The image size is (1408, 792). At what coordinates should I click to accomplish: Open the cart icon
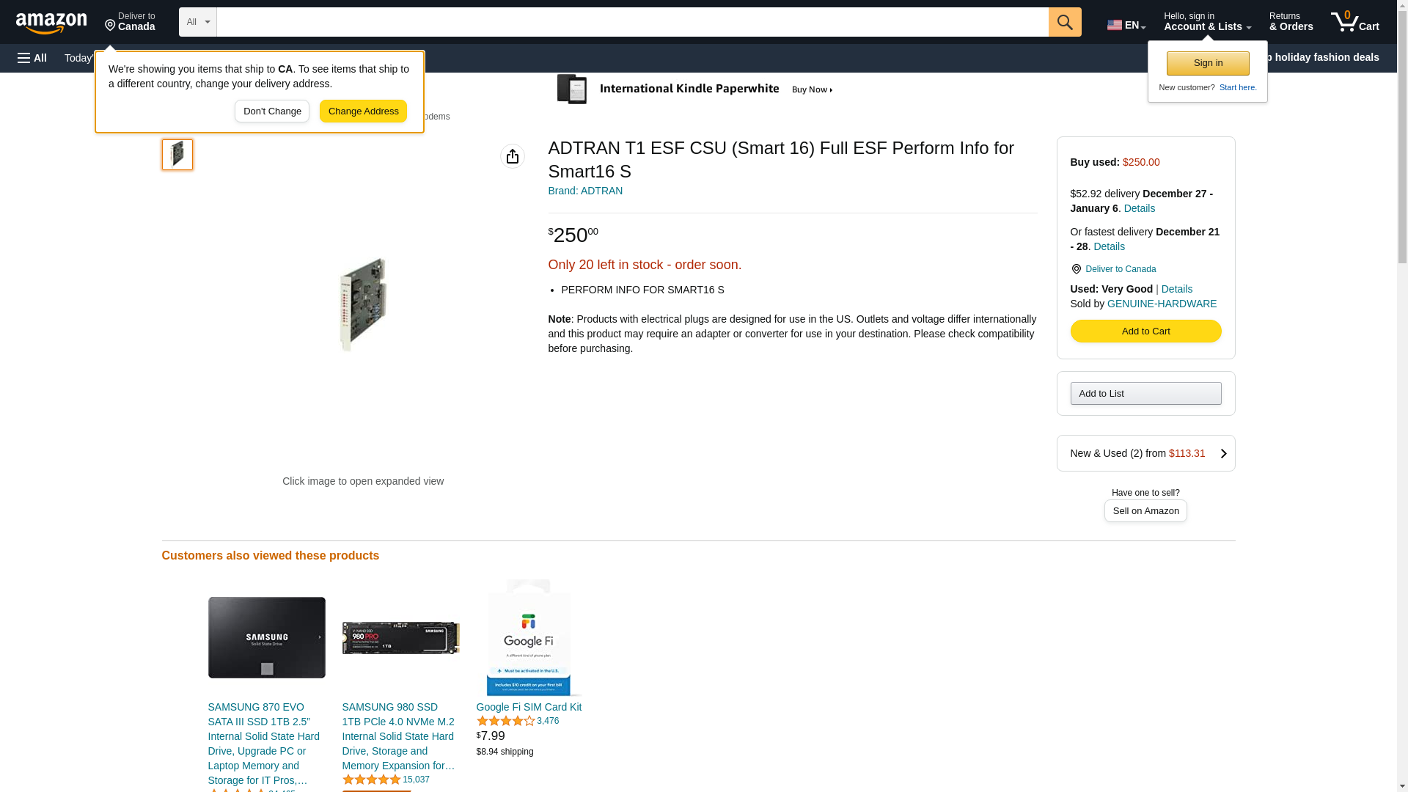pyautogui.click(x=1355, y=22)
